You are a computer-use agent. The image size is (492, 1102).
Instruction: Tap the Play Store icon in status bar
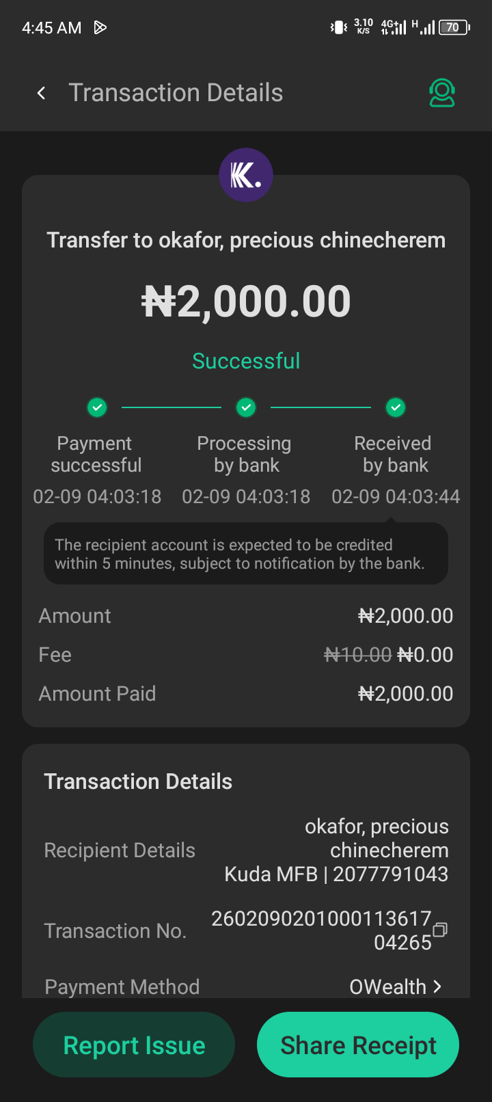(100, 27)
